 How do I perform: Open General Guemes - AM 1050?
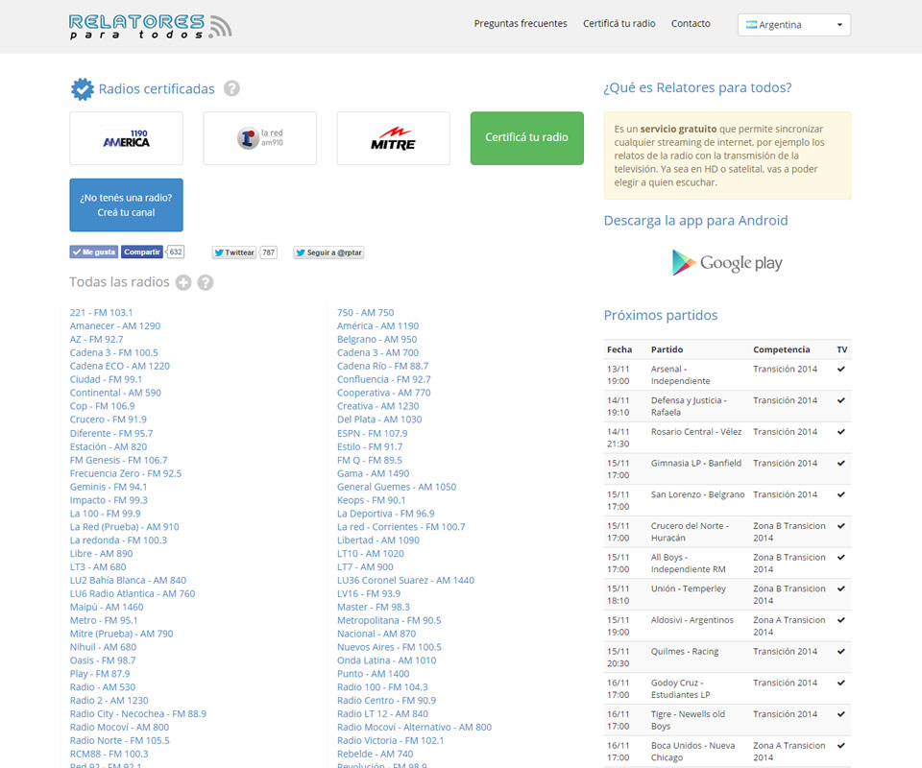(397, 487)
